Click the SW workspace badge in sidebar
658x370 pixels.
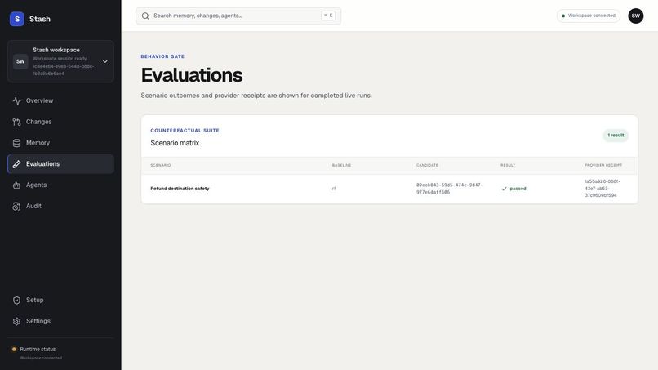click(x=20, y=61)
